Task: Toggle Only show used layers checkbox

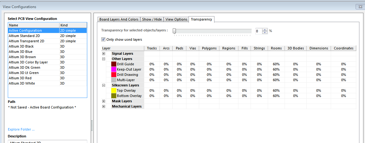Action: (103, 39)
